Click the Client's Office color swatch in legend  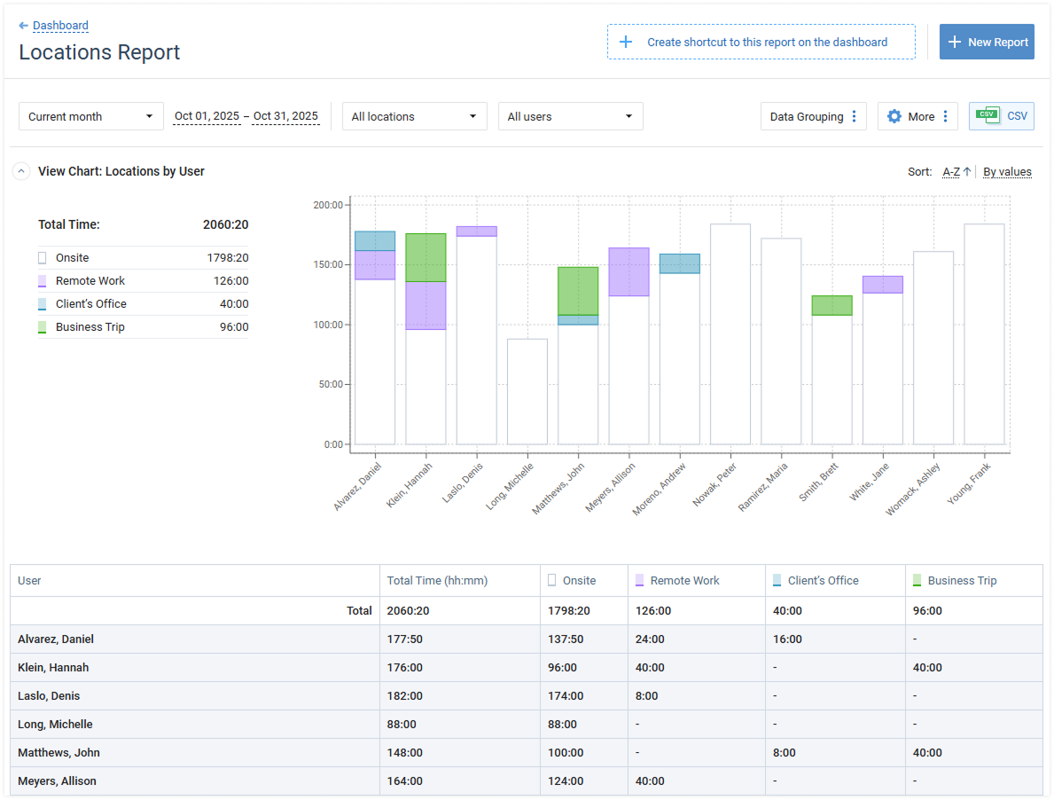(43, 304)
